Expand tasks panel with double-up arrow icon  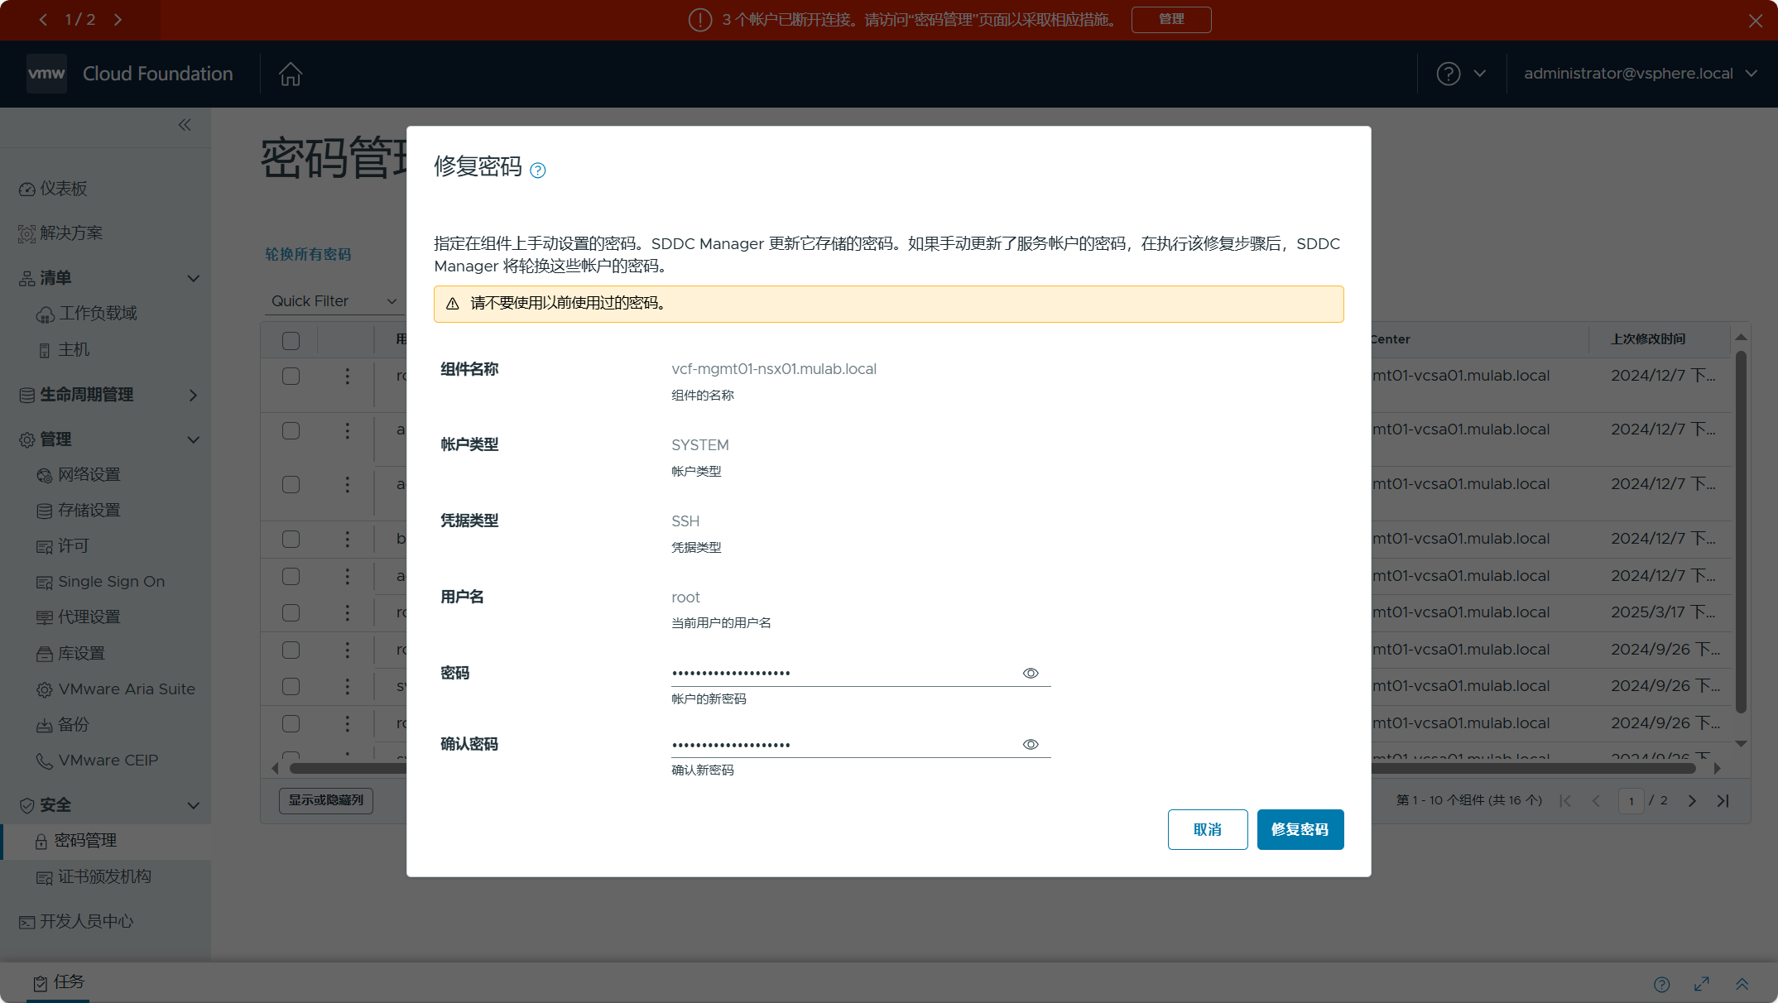click(x=1742, y=984)
